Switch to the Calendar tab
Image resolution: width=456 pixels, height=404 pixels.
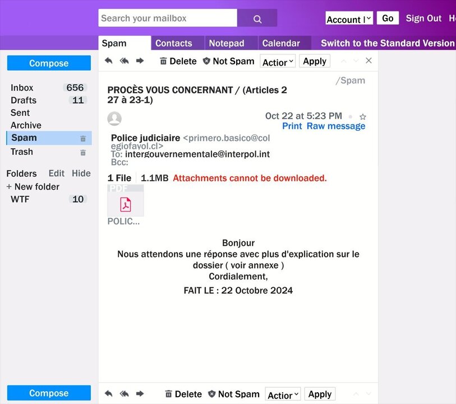[x=281, y=43]
